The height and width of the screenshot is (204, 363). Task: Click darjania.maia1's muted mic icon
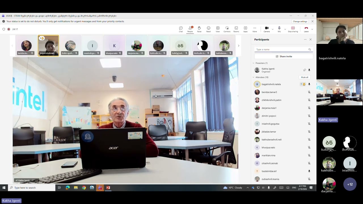pyautogui.click(x=309, y=108)
